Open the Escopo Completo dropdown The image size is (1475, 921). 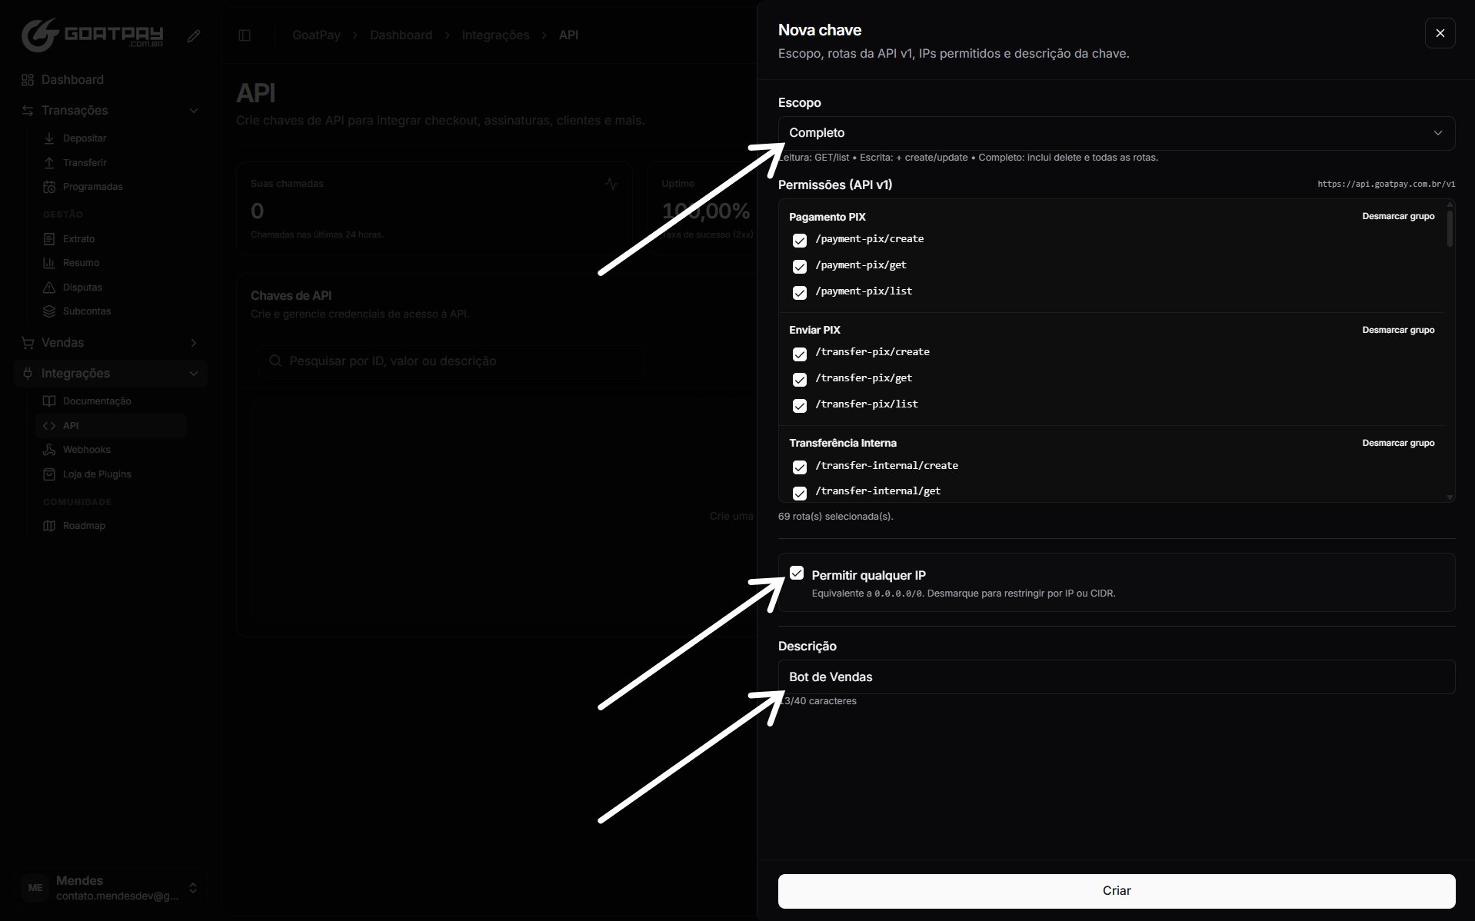(x=1117, y=133)
